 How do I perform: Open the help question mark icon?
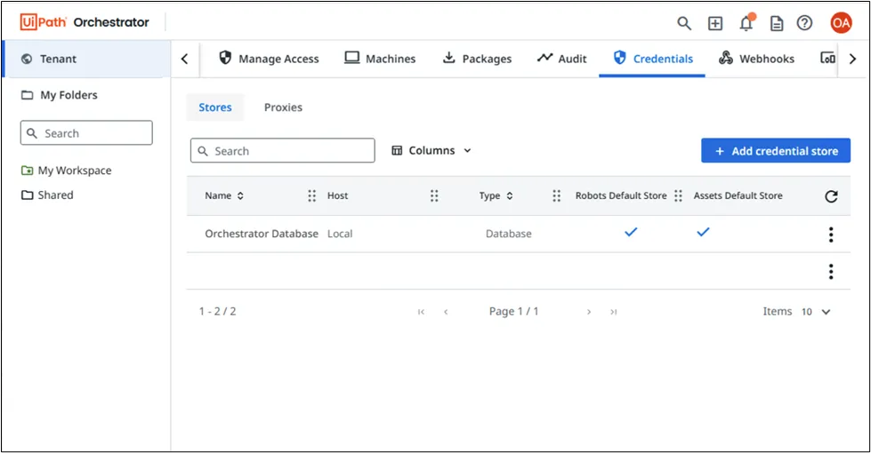coord(804,23)
